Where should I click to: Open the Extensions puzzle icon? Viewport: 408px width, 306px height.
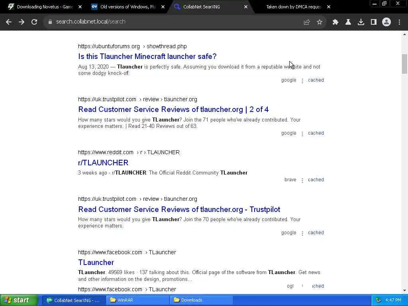(335, 22)
